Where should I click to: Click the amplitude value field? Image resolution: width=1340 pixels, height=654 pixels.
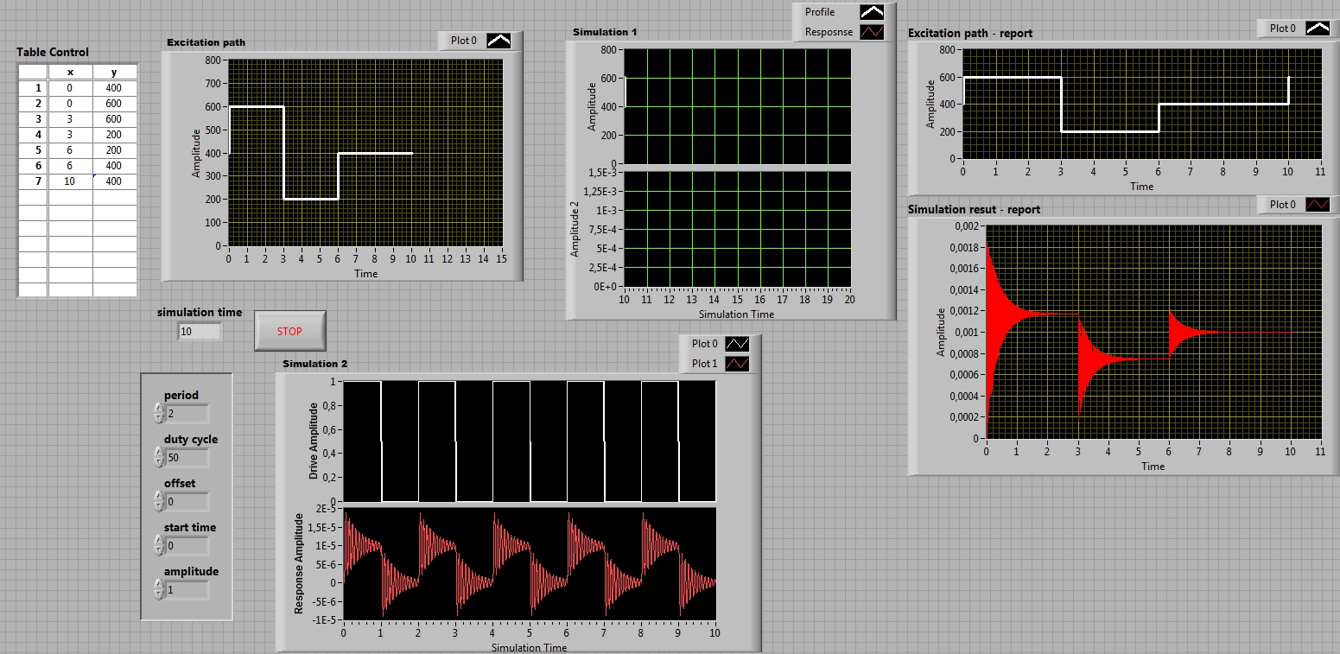187,589
